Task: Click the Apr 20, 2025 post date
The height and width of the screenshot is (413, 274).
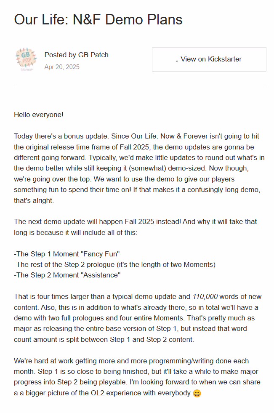Action: (x=62, y=67)
